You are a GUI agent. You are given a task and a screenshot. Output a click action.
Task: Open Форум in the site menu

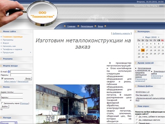pos(6,43)
